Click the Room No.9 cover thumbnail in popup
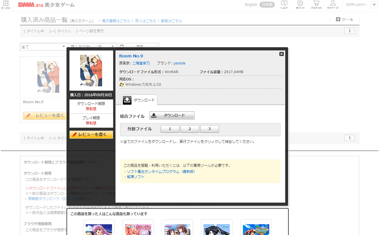This screenshot has width=380, height=235. pos(91,71)
